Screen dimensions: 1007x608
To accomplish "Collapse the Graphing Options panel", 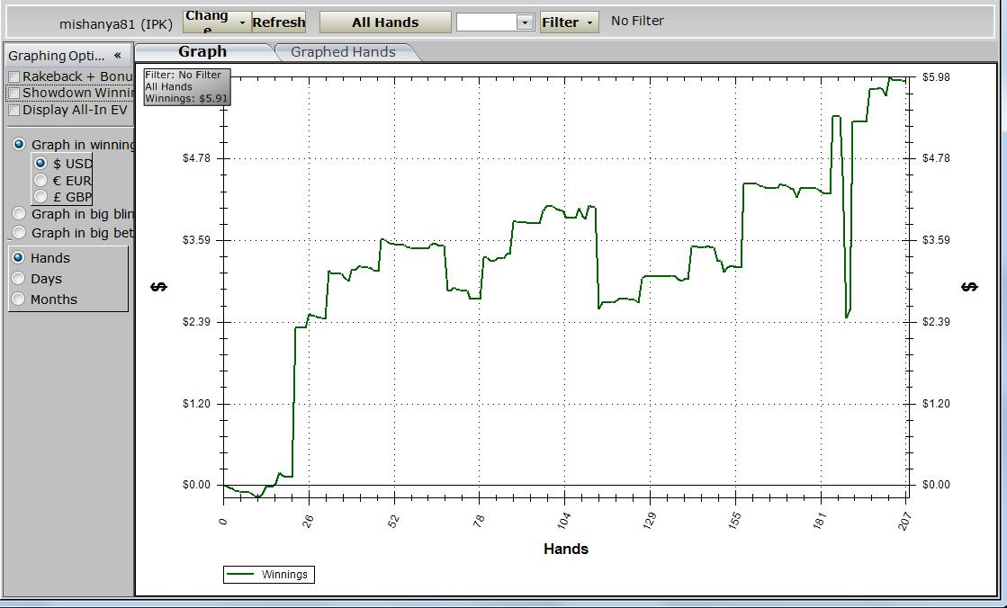I will [117, 56].
